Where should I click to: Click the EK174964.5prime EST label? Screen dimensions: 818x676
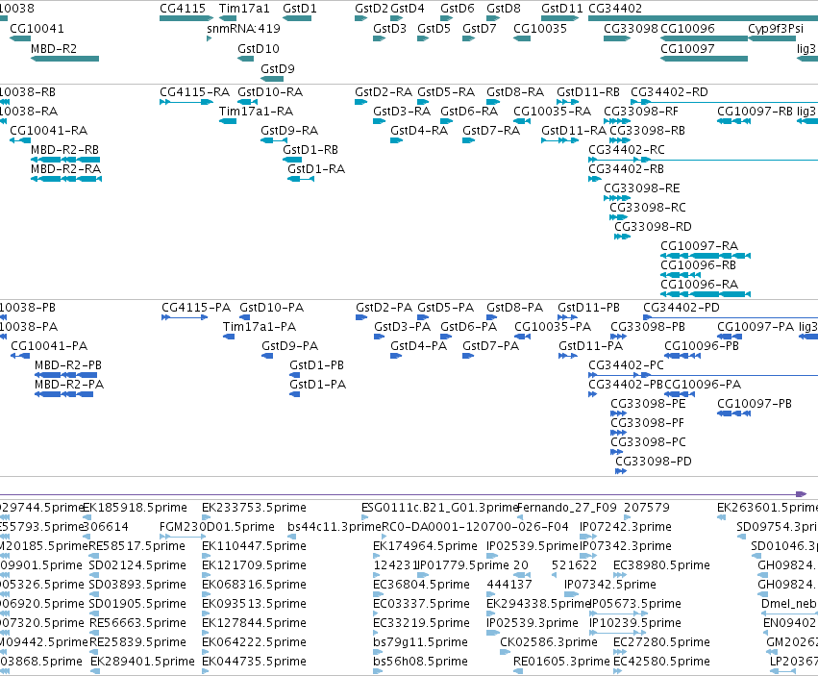coord(425,546)
